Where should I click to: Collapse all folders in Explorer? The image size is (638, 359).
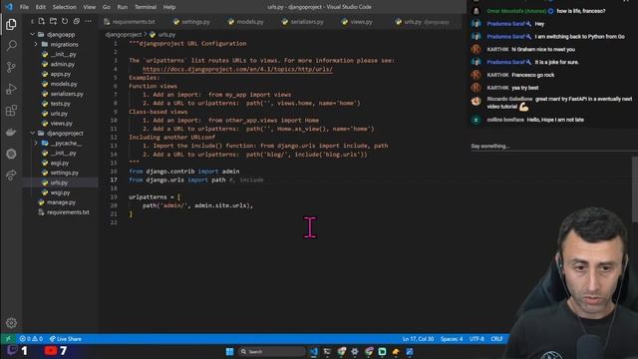pyautogui.click(x=76, y=21)
